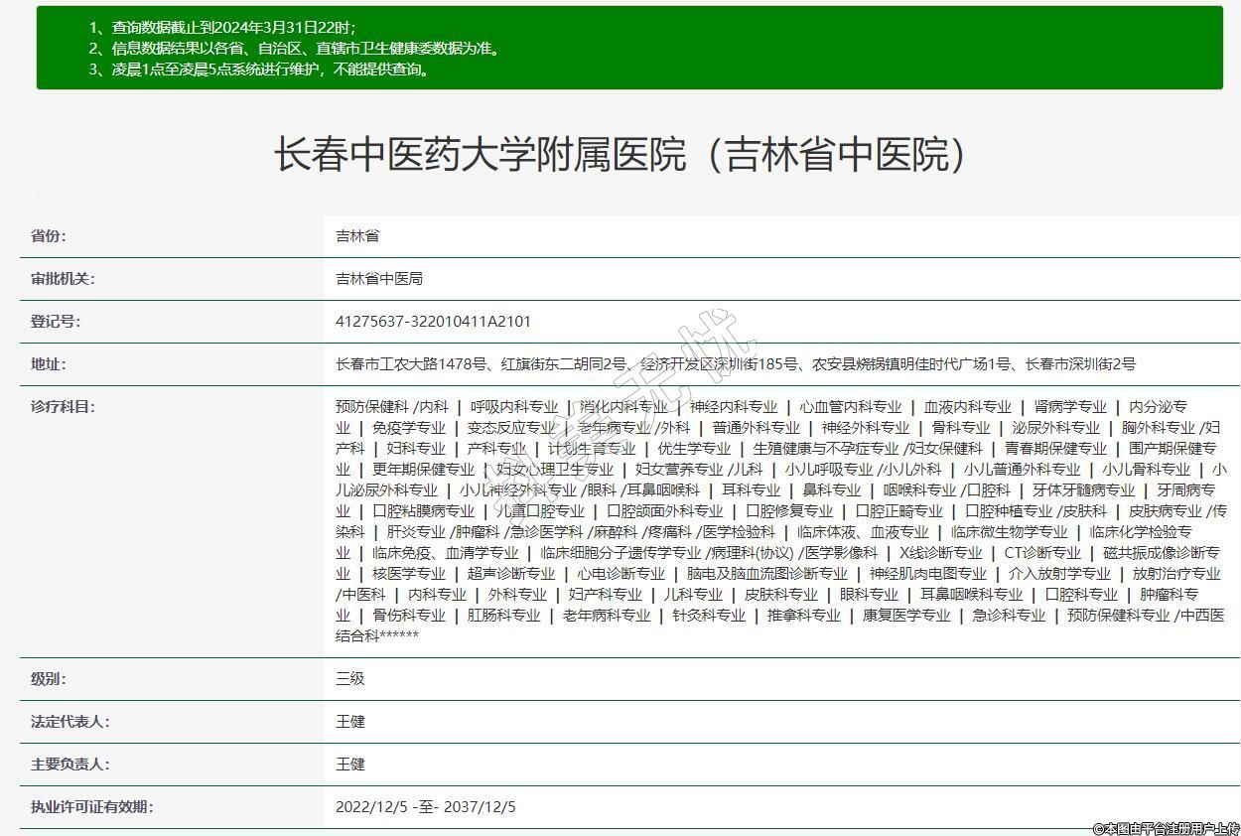
Task: Click the 省份 field label
Action: (x=48, y=236)
